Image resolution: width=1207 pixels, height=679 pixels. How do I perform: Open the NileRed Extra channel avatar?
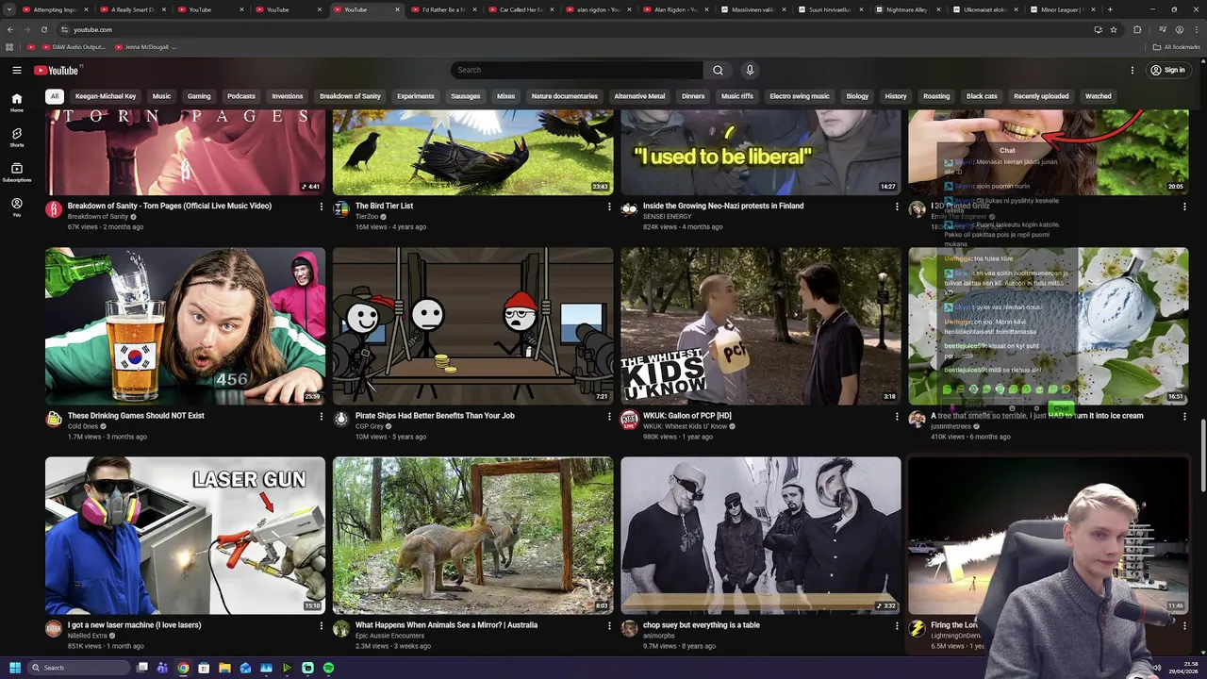click(54, 628)
